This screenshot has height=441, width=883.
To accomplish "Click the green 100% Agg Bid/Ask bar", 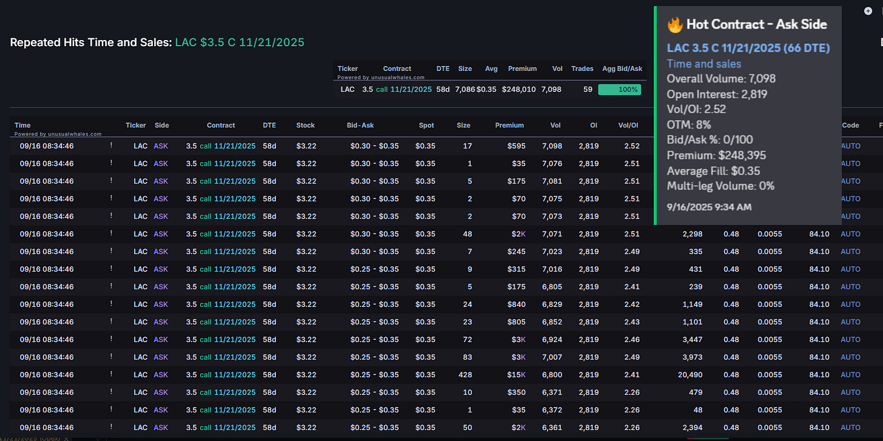I will click(x=619, y=90).
